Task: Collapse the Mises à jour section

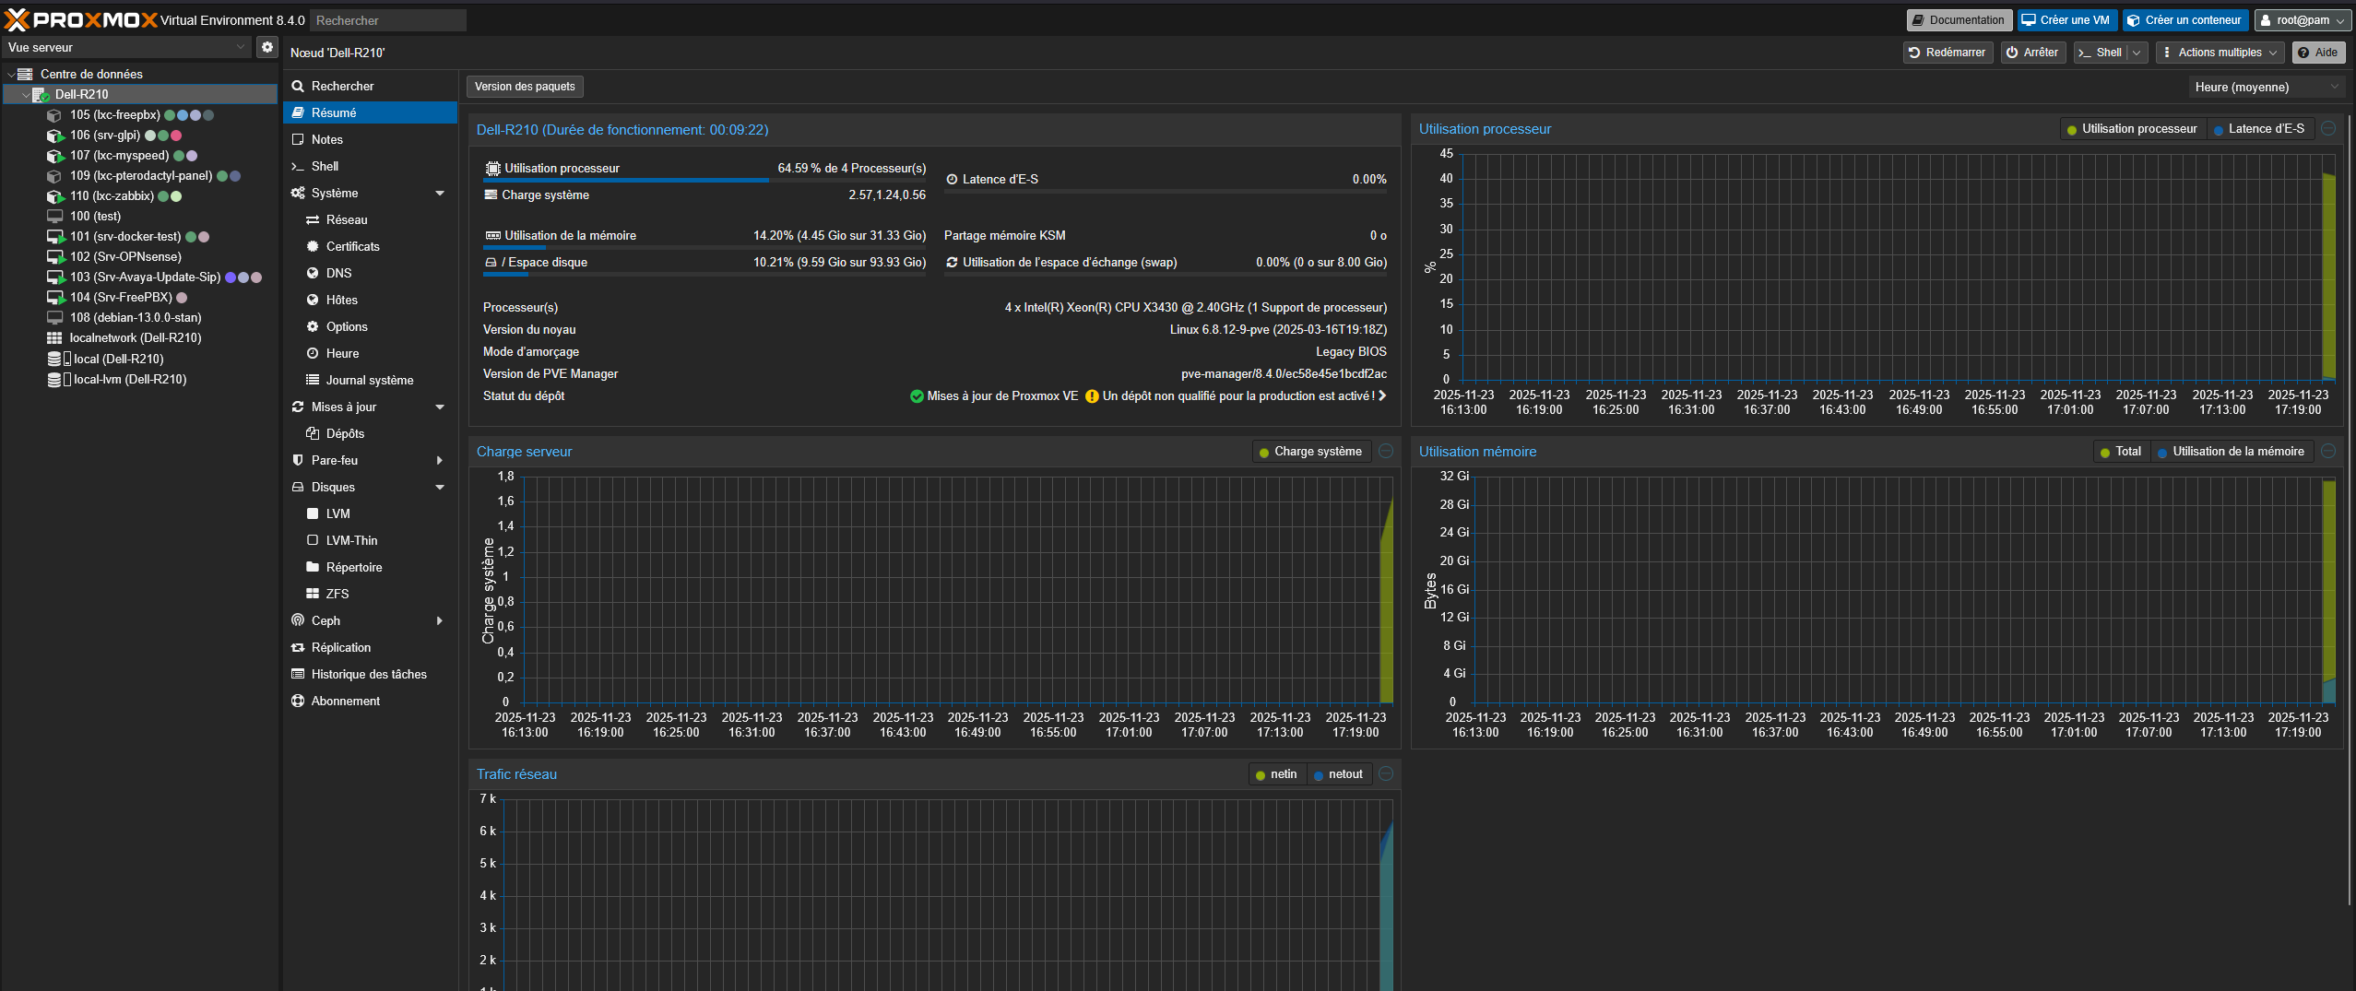Action: coord(440,407)
